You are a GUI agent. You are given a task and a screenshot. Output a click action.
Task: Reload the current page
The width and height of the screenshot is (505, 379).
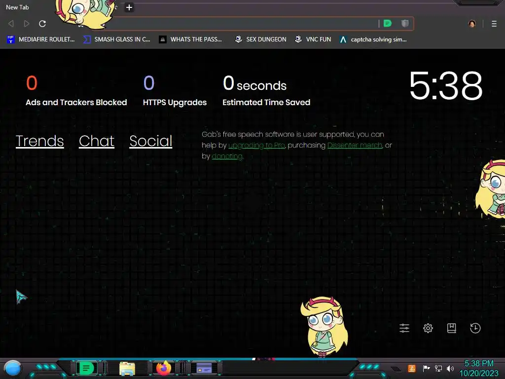[x=42, y=24]
